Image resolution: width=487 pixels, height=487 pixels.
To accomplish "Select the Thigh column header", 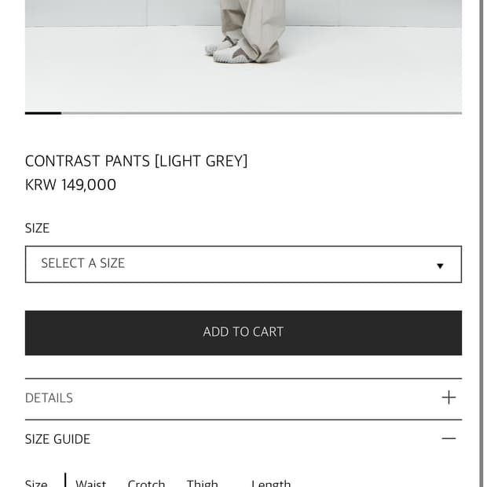I will 202,483.
